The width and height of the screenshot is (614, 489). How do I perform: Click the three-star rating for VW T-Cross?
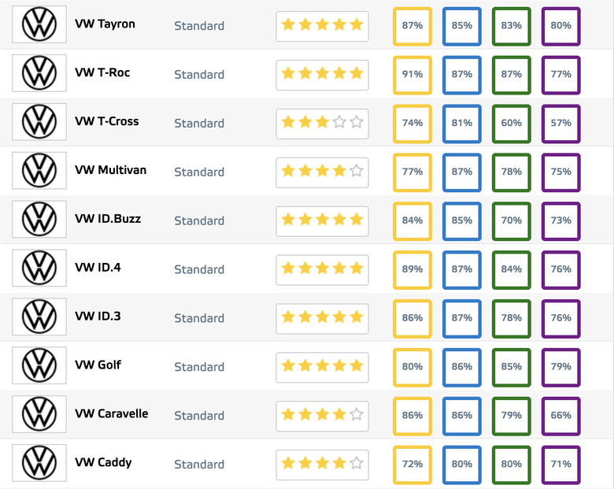(322, 123)
